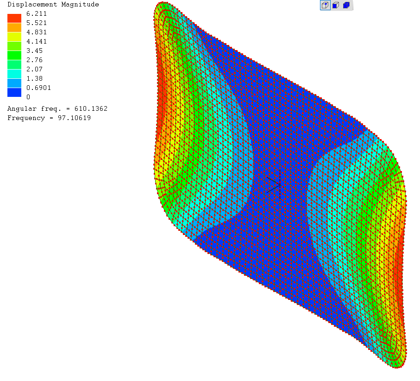Click the legend value 5.521
The image size is (420, 381).
coord(37,23)
